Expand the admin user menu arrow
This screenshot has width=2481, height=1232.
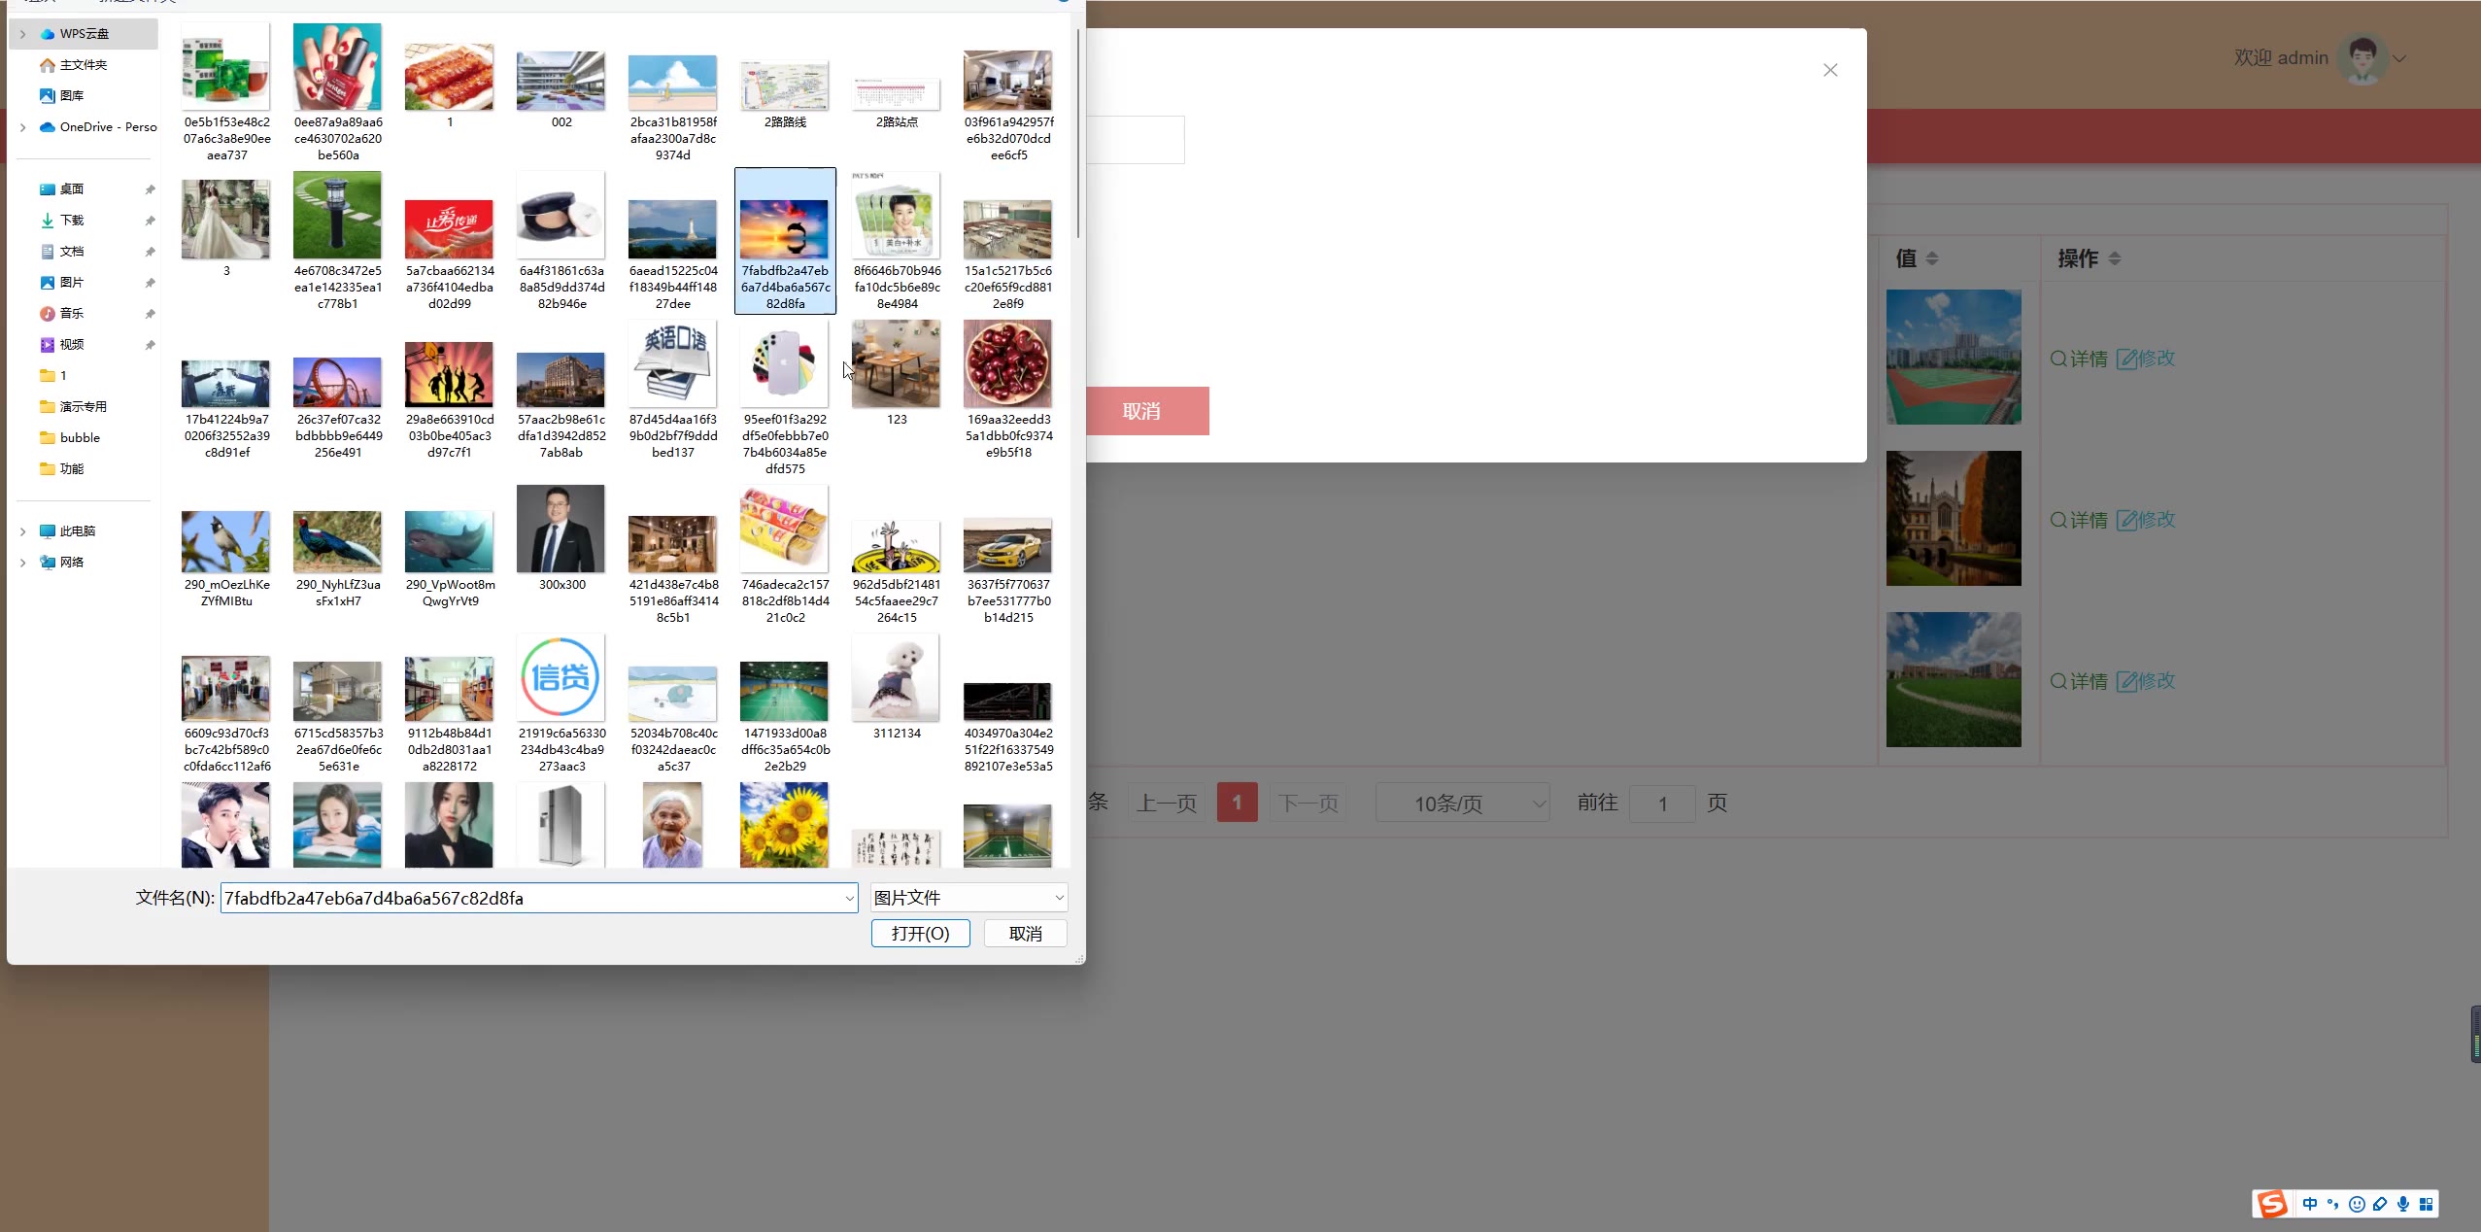pos(2399,59)
